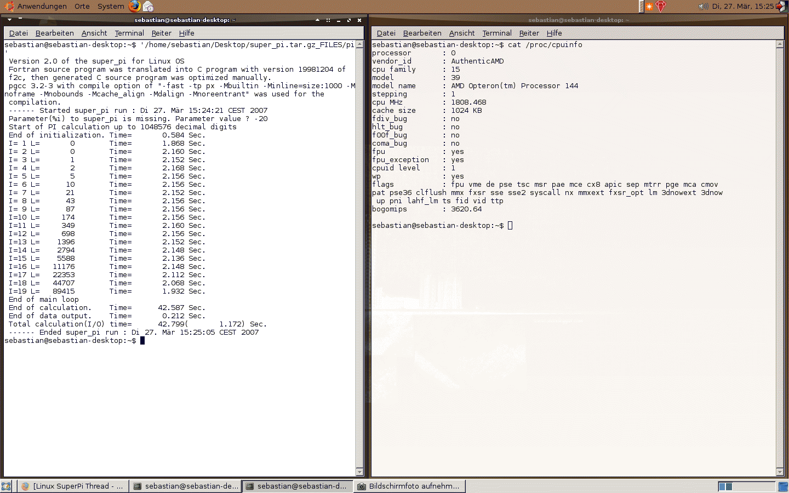The width and height of the screenshot is (789, 493).
Task: Click scroll-up arrow of right terminal scrollbar
Action: click(780, 44)
